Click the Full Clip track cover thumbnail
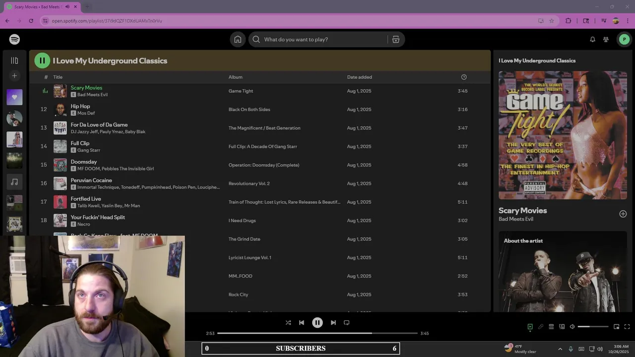635x357 pixels. [x=60, y=146]
